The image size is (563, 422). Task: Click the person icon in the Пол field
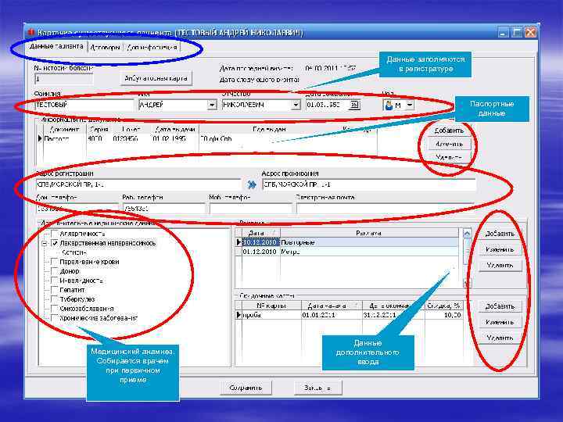click(x=389, y=105)
